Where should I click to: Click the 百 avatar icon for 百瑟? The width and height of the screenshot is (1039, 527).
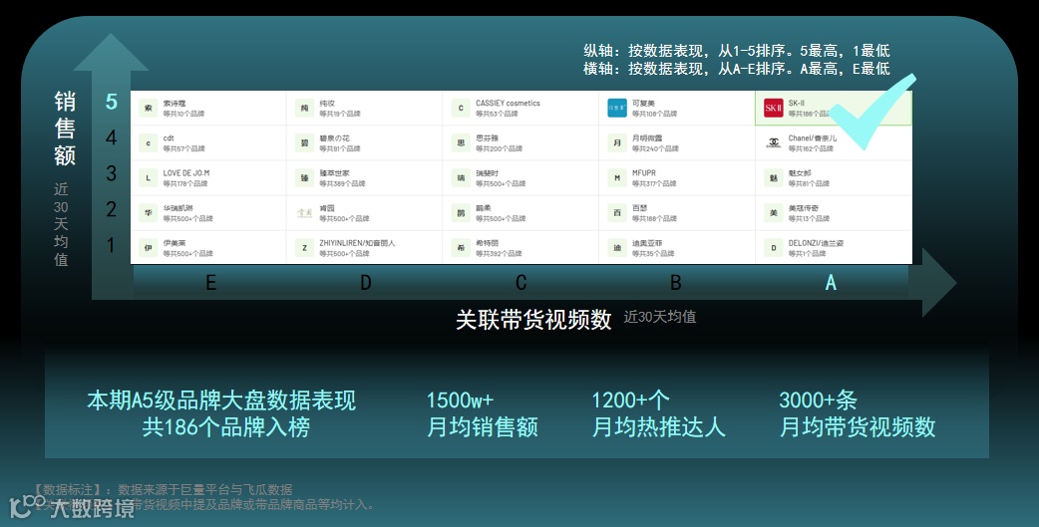tap(617, 213)
